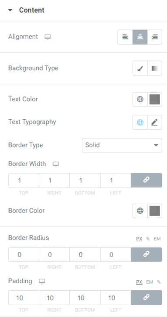167x317 pixels.
Task: Unlink Border Radius values
Action: pos(147,254)
